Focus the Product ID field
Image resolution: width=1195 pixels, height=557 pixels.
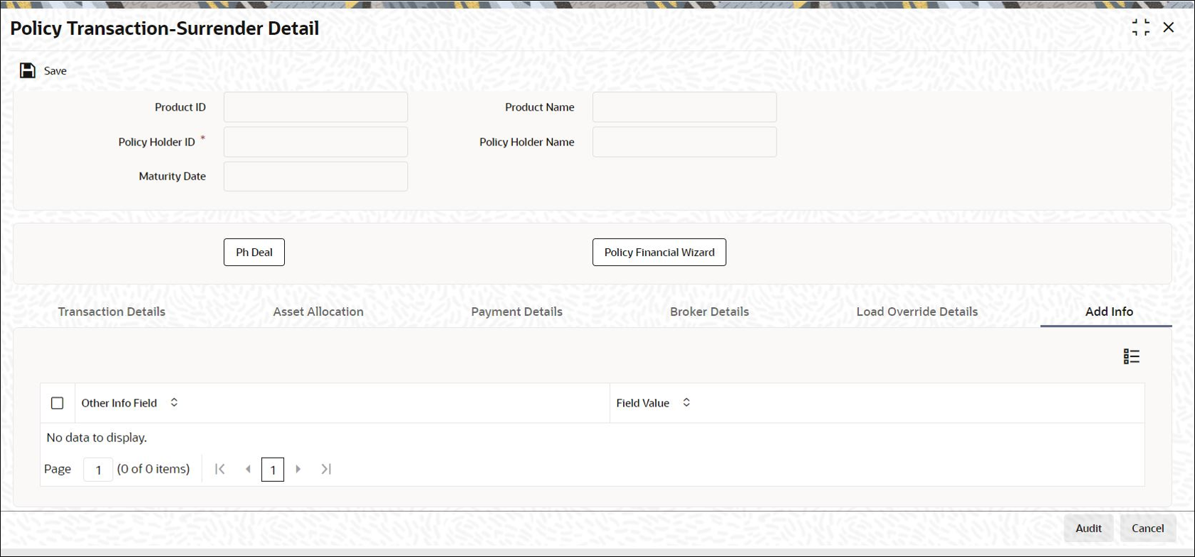pyautogui.click(x=315, y=107)
